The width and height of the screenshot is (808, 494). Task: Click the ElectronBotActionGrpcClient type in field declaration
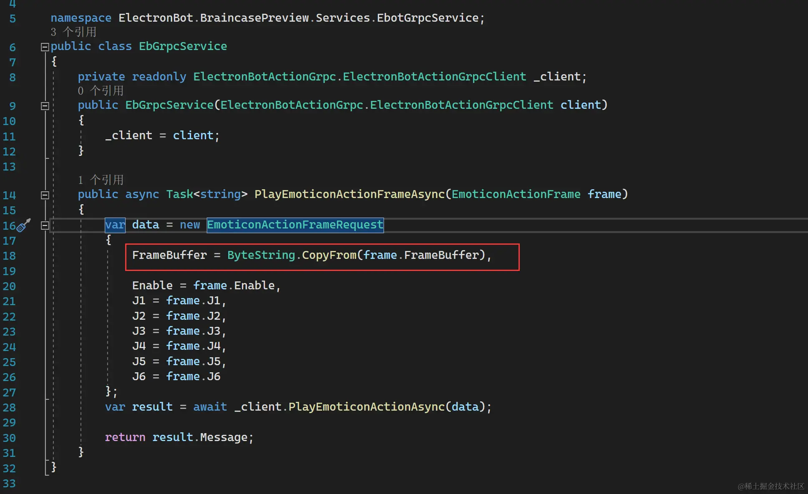pos(434,77)
